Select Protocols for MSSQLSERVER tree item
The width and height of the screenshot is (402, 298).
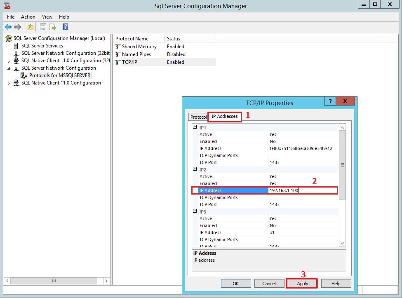tap(60, 75)
